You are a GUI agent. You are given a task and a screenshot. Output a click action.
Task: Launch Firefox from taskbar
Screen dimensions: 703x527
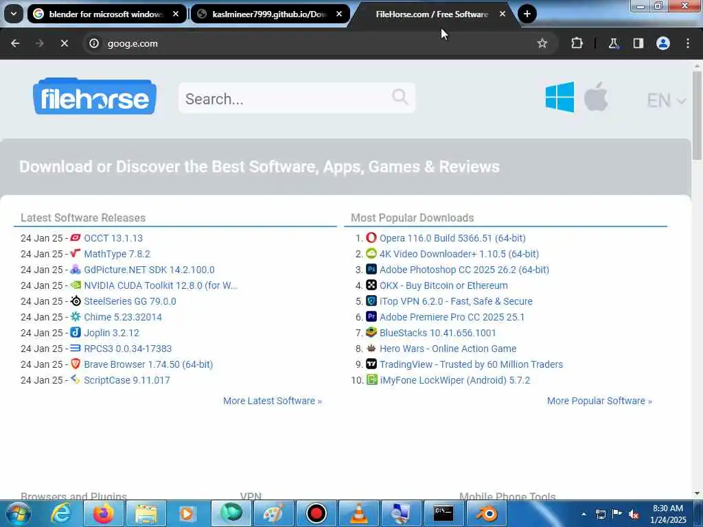[x=103, y=513]
